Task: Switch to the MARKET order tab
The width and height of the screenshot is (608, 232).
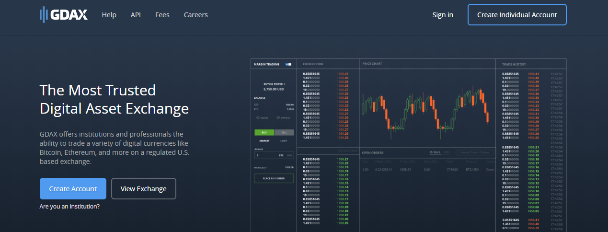Action: (x=264, y=141)
